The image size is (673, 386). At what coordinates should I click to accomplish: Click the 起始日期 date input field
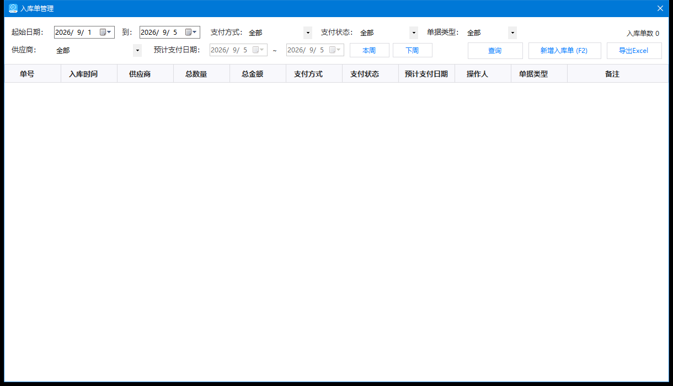click(x=84, y=33)
